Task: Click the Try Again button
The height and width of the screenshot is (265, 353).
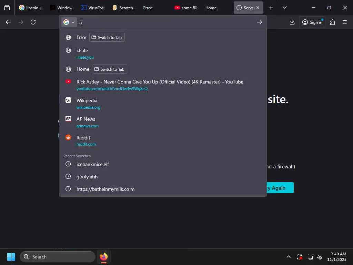Action: (280, 188)
